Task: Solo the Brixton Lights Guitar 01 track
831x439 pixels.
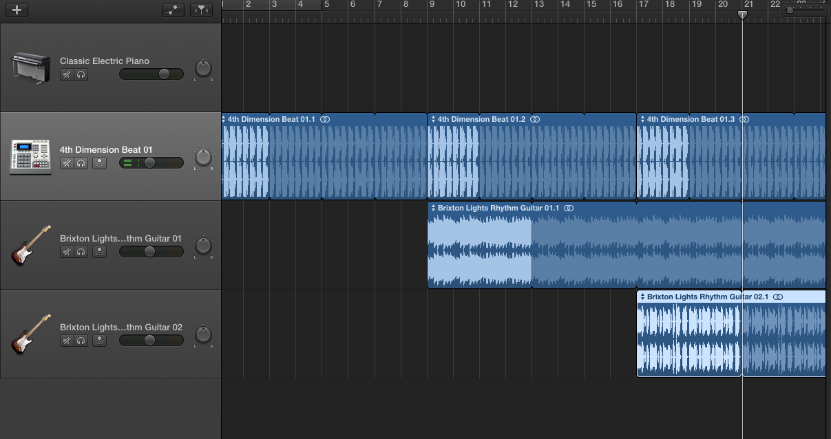Action: tap(81, 252)
